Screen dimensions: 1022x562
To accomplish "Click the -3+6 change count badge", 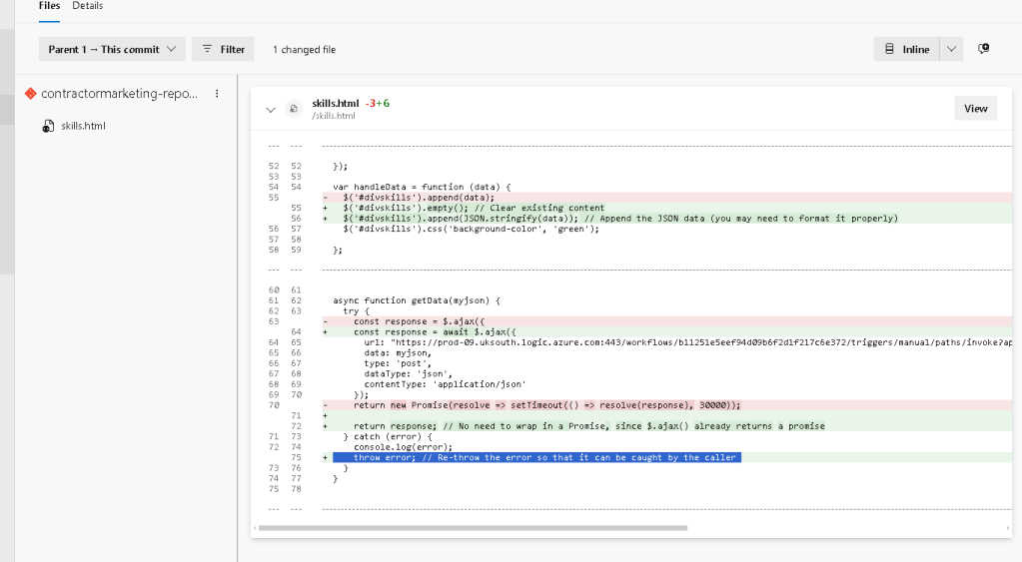I will coord(378,103).
